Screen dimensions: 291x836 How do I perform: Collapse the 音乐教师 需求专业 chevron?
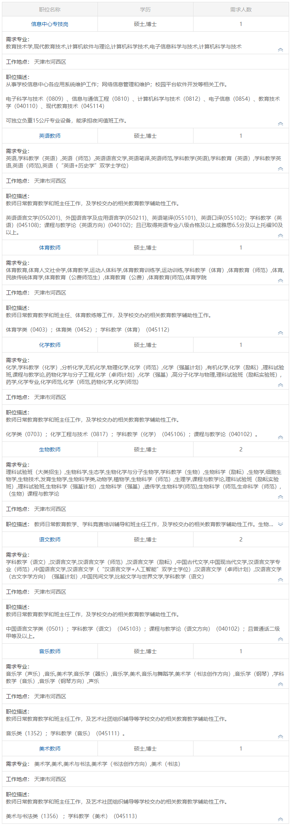[x=280, y=684]
